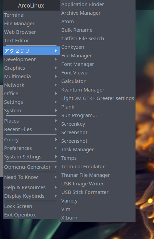
Task: Expand the Development submenu arrow
Action: tap(56, 59)
